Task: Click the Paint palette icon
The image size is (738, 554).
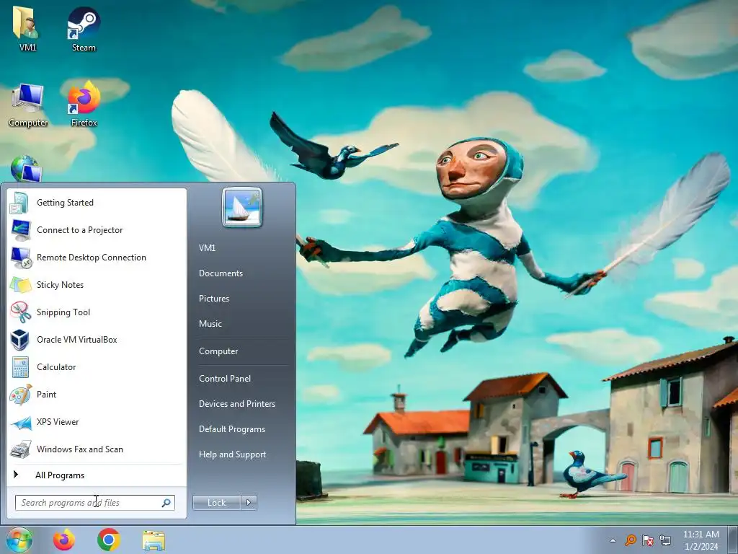Action: point(20,395)
